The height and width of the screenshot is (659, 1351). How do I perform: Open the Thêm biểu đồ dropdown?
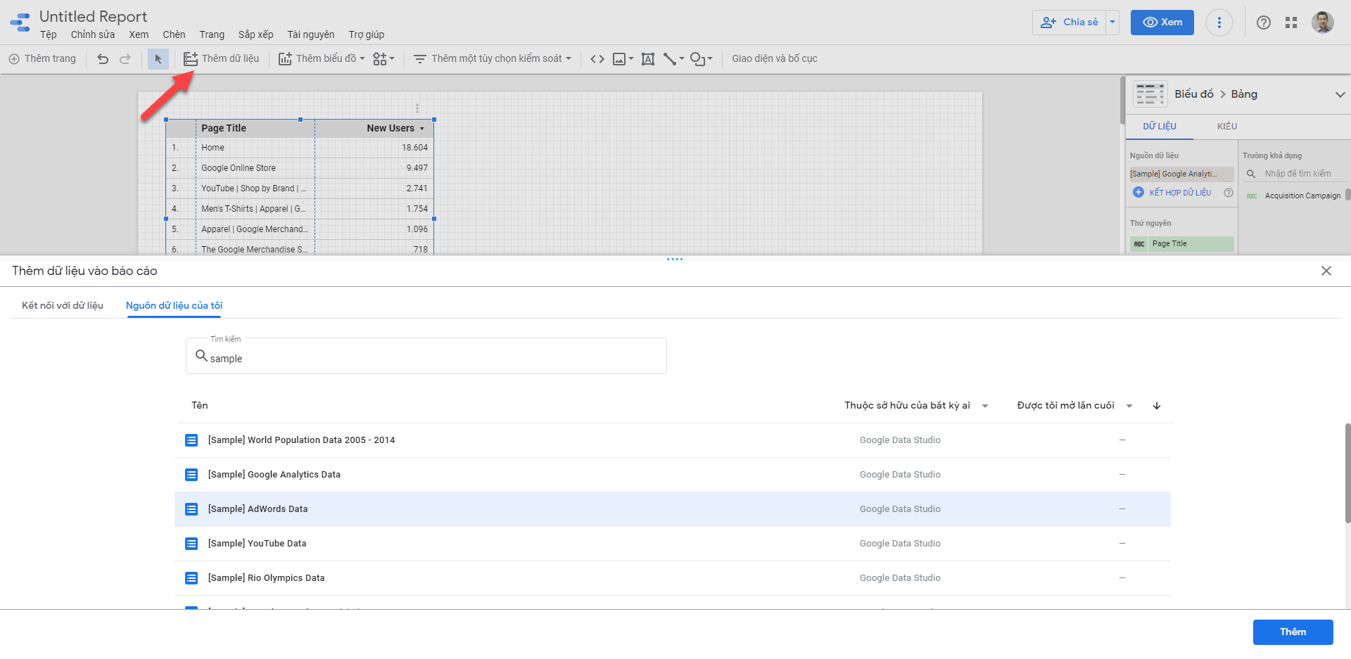(x=322, y=59)
